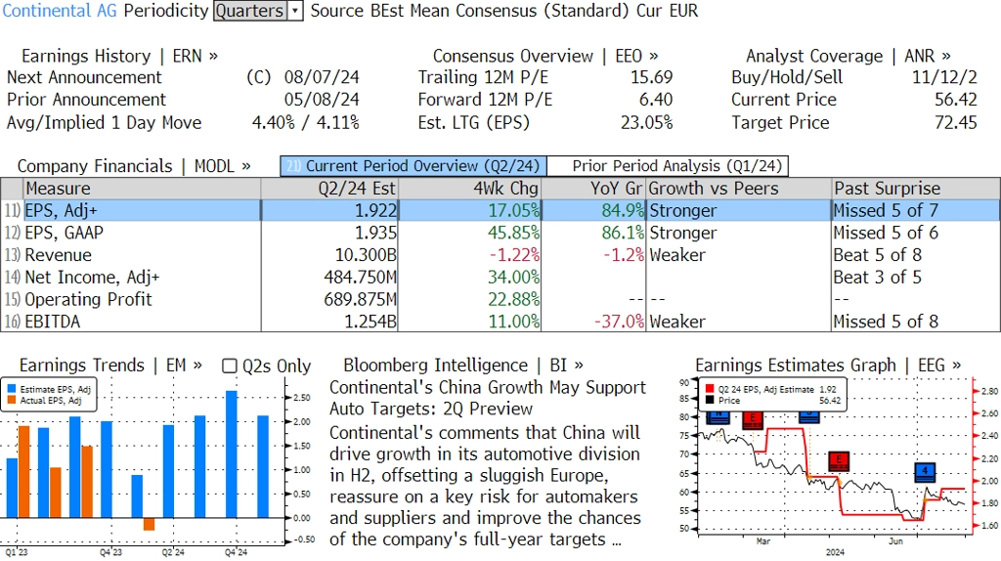Open Company Financials MODL link
This screenshot has width=1001, height=561.
point(133,166)
